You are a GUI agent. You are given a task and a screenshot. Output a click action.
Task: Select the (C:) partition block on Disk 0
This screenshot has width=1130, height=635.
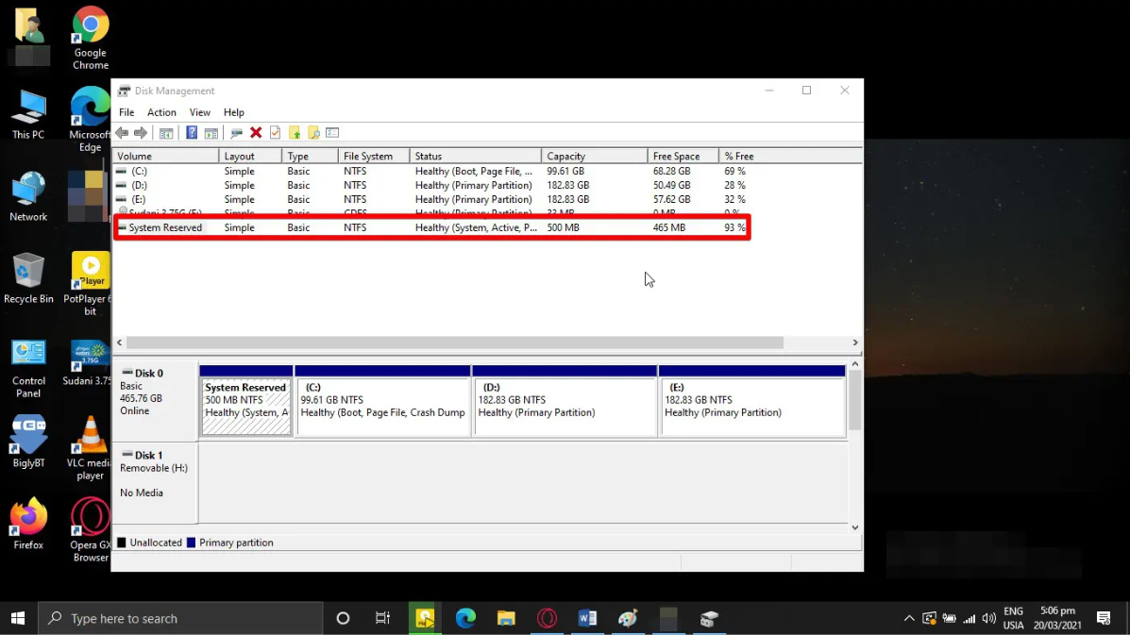click(383, 406)
